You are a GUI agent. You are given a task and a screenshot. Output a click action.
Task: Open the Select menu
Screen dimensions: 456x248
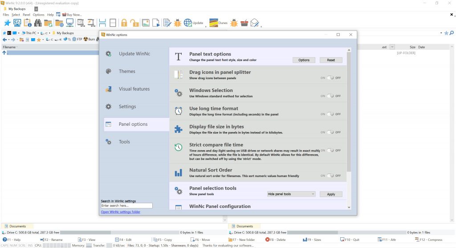(x=16, y=15)
